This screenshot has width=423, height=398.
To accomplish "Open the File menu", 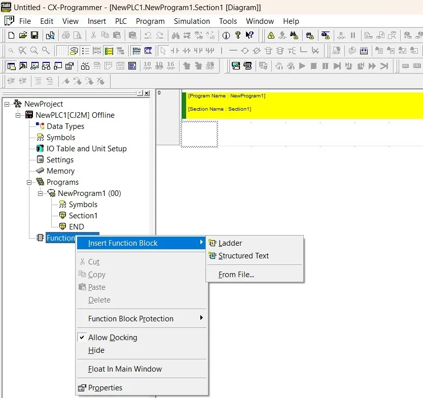I will pos(25,21).
